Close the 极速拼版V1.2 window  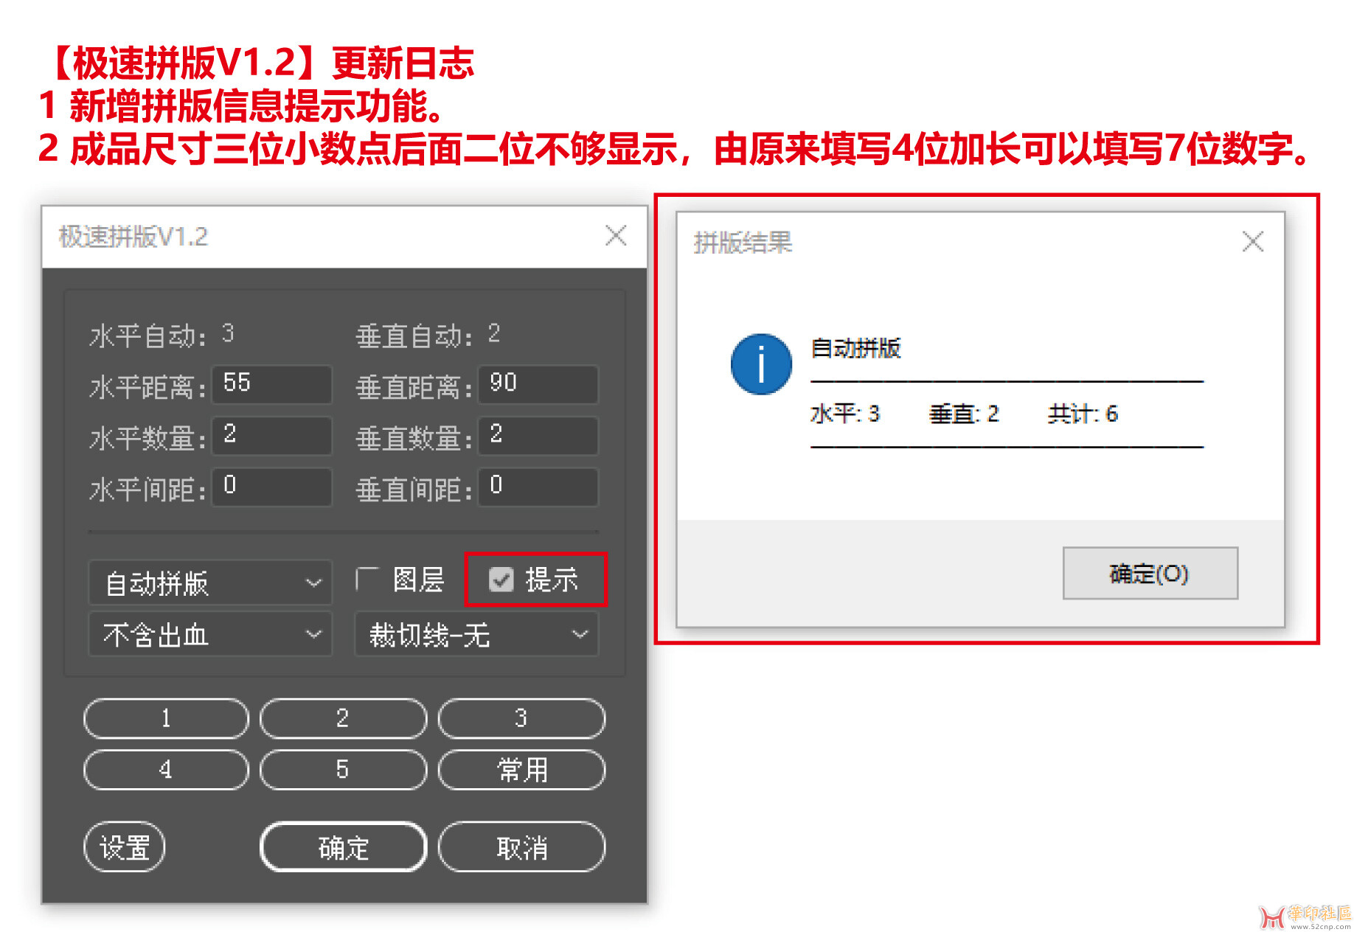click(x=616, y=236)
